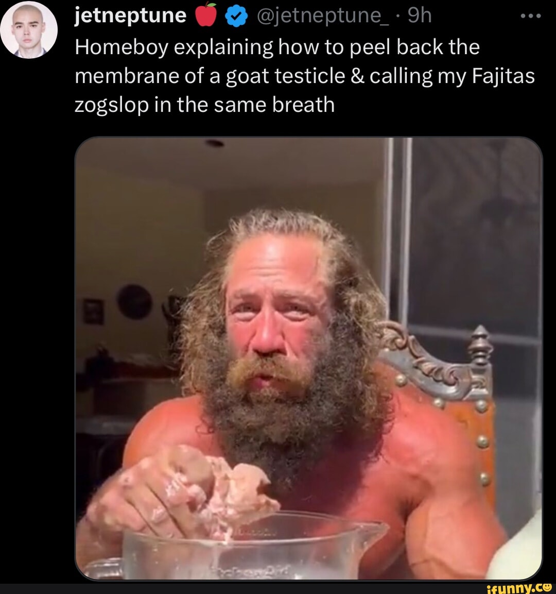Open jetneptune's profile avatar
This screenshot has height=594, width=556.
pyautogui.click(x=29, y=29)
